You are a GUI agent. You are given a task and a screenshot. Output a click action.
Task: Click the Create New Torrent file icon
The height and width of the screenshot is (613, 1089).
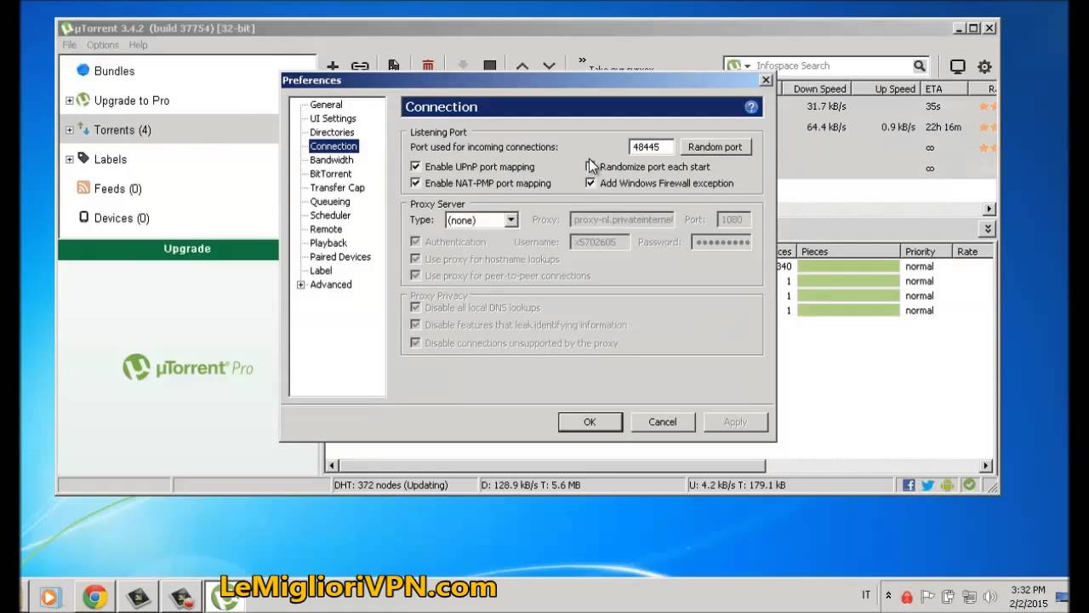click(x=394, y=66)
